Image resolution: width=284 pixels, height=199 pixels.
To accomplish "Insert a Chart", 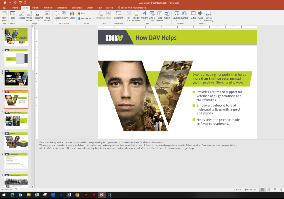I will 72,16.
